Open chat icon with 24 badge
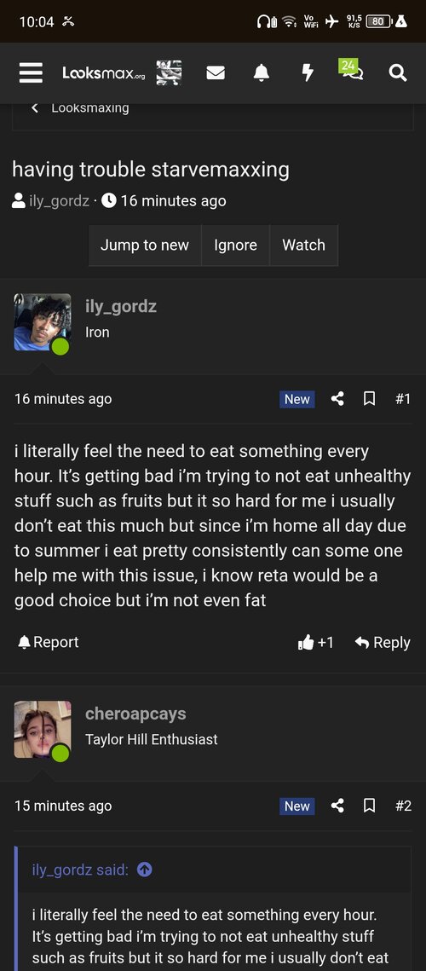The image size is (426, 971). pyautogui.click(x=351, y=69)
